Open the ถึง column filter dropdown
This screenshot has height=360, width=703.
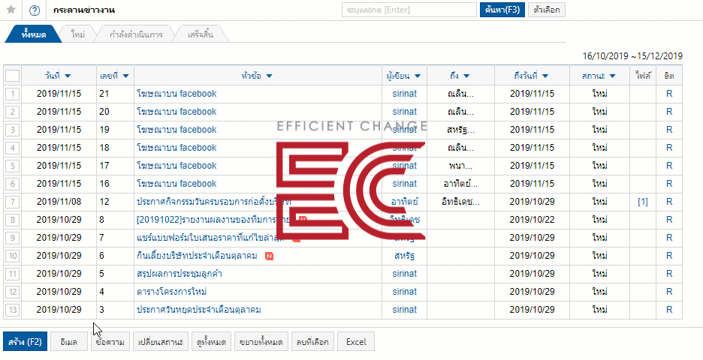(466, 76)
